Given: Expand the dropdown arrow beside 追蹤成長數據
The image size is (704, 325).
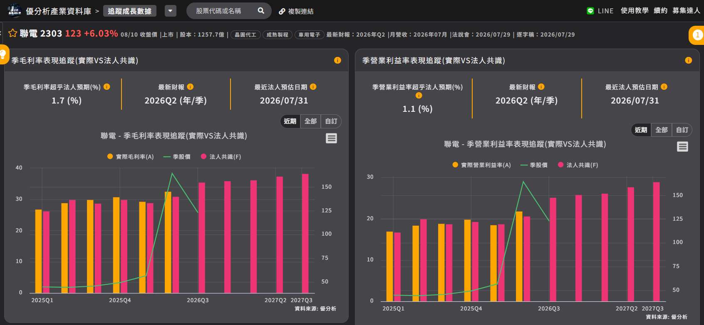Looking at the screenshot, I should click(x=171, y=11).
